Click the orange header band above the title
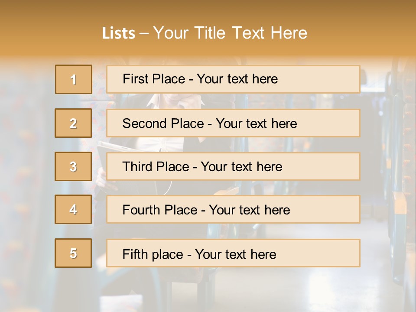The height and width of the screenshot is (312, 416). pyautogui.click(x=208, y=10)
